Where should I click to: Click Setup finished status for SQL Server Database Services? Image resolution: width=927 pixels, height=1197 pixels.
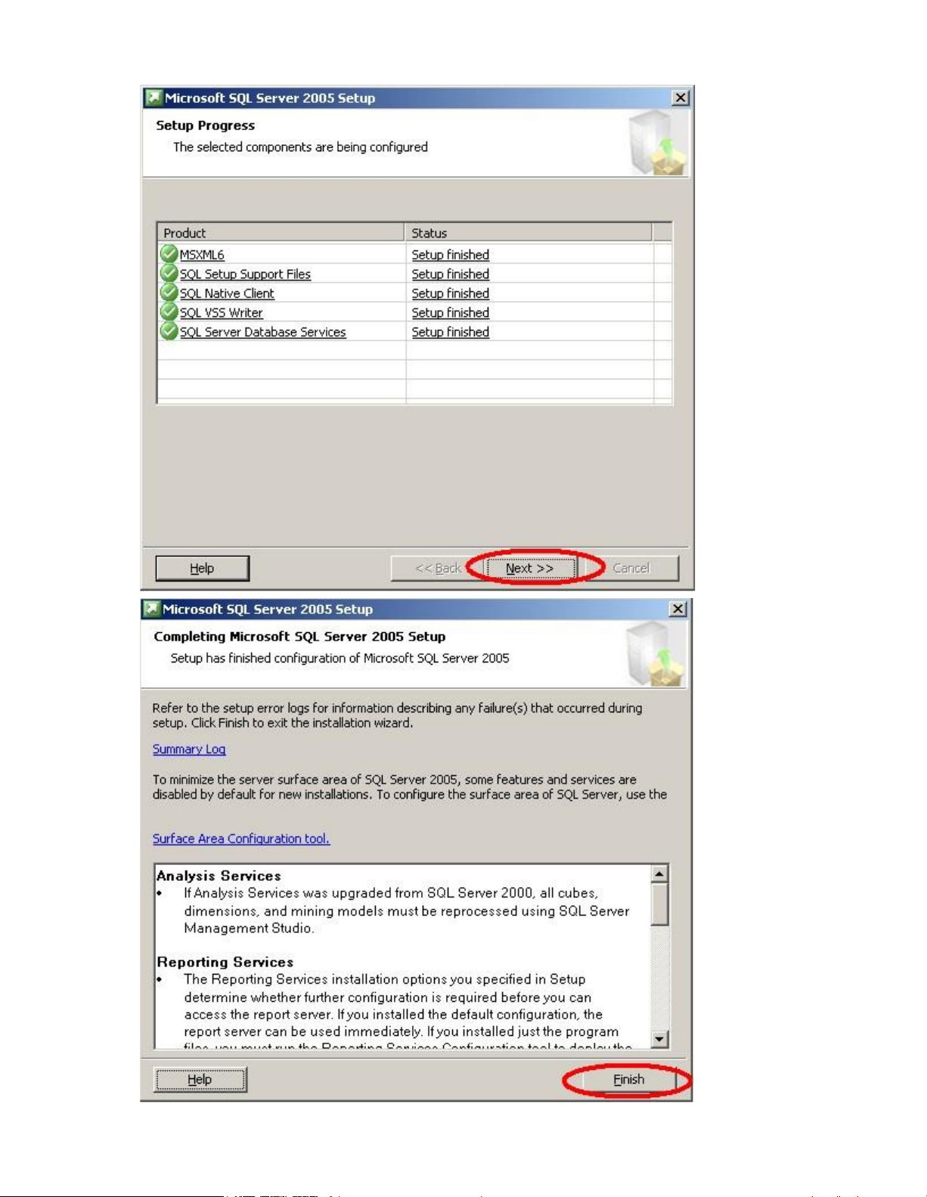tap(450, 332)
